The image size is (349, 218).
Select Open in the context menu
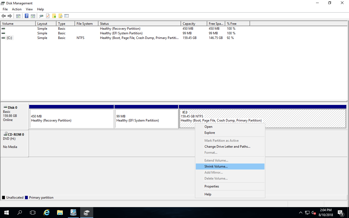(x=230, y=127)
